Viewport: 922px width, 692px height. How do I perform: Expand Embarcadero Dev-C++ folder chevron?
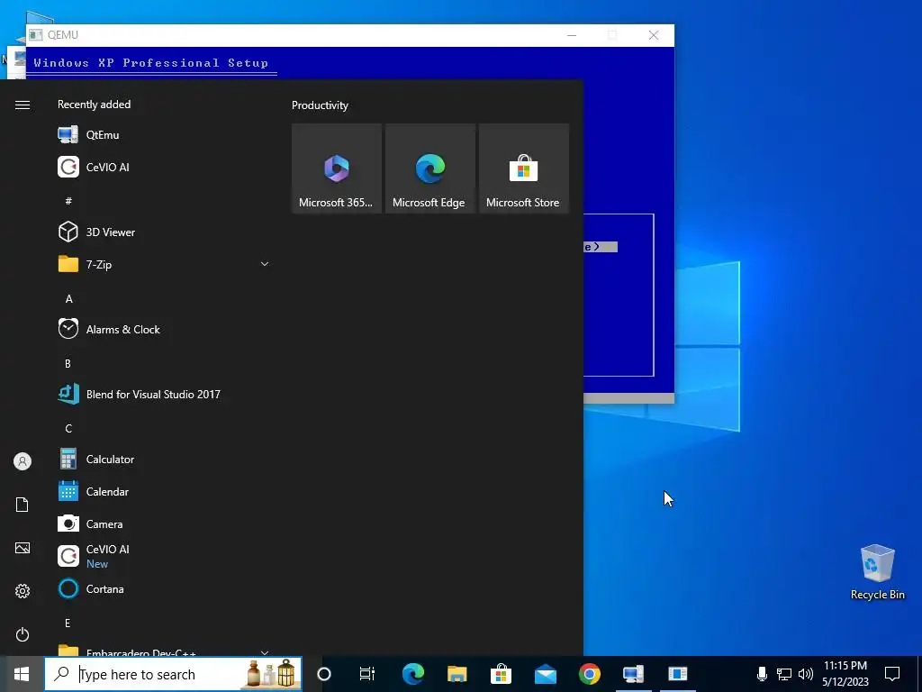(265, 652)
